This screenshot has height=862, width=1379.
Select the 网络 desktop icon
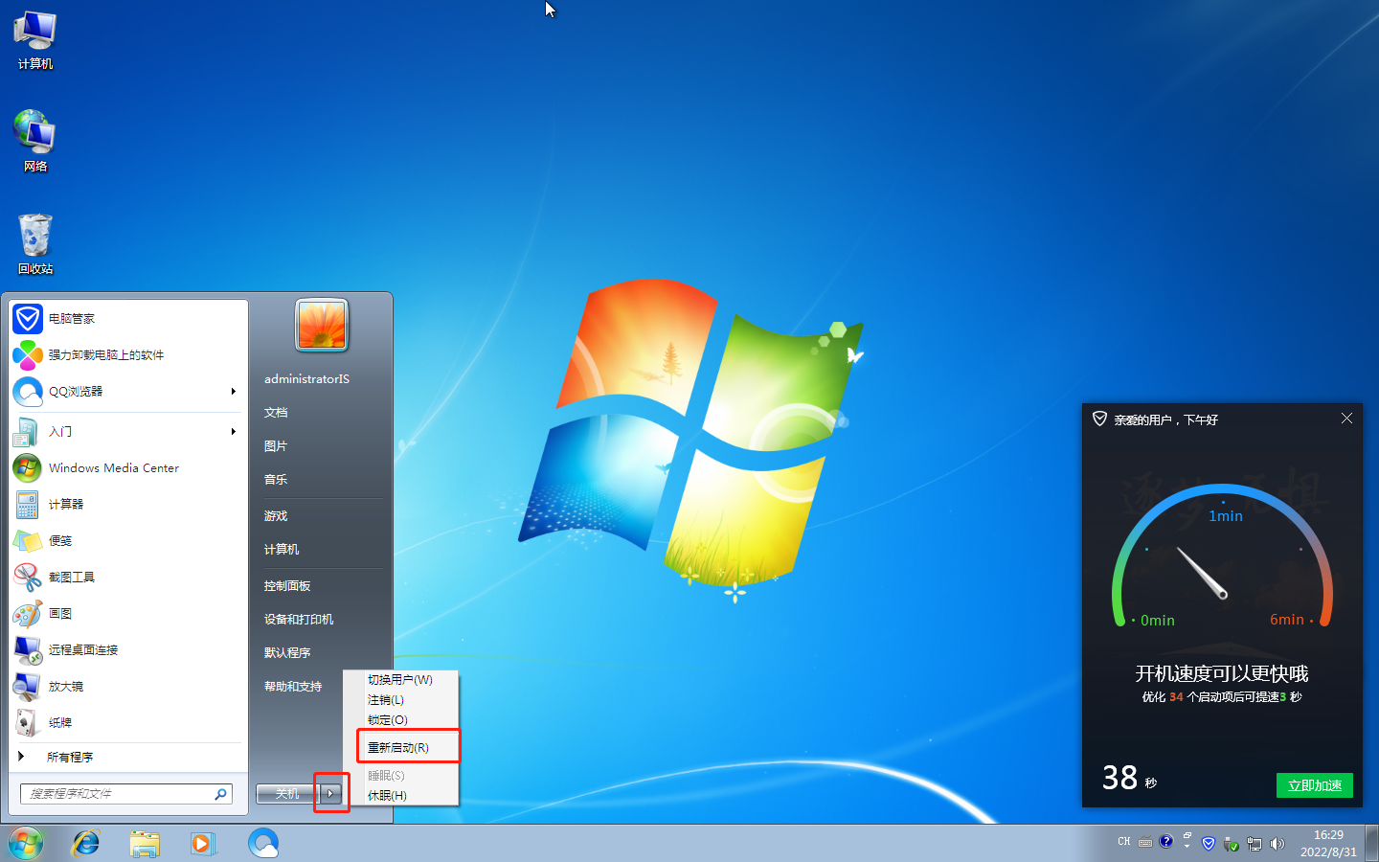pos(35,141)
